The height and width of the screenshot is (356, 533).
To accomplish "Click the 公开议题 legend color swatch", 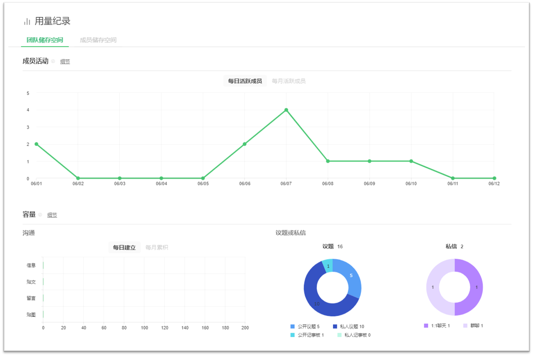I will pos(292,327).
